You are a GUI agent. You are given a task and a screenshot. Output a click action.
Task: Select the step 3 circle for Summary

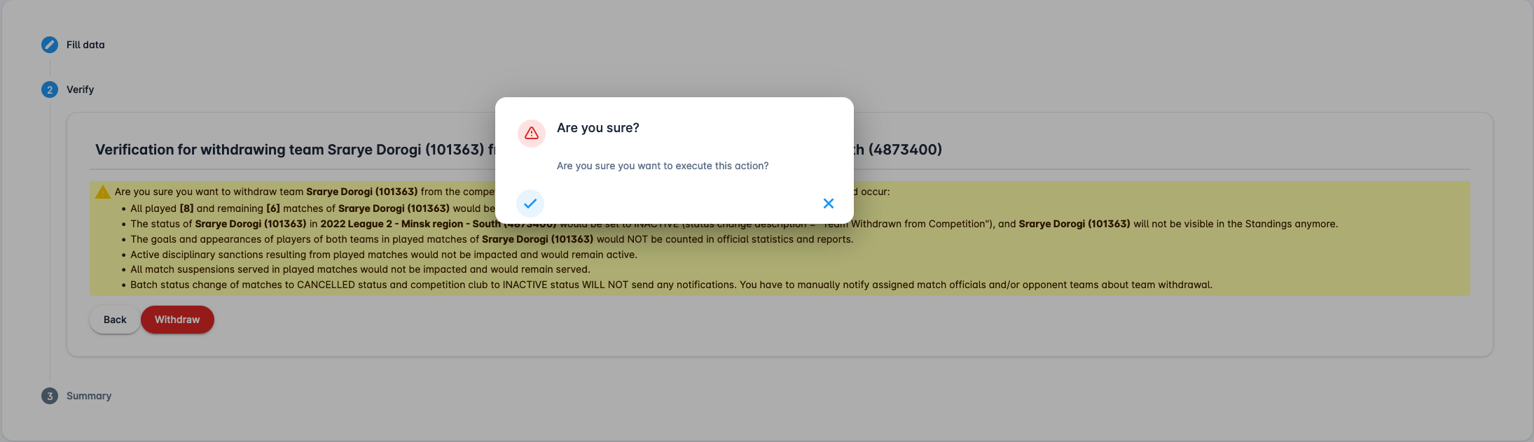click(x=50, y=396)
